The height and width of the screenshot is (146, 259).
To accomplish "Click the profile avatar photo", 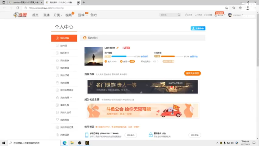I will [94, 56].
